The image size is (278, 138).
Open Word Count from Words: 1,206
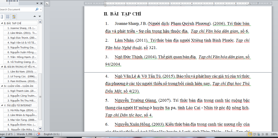[25, 134]
